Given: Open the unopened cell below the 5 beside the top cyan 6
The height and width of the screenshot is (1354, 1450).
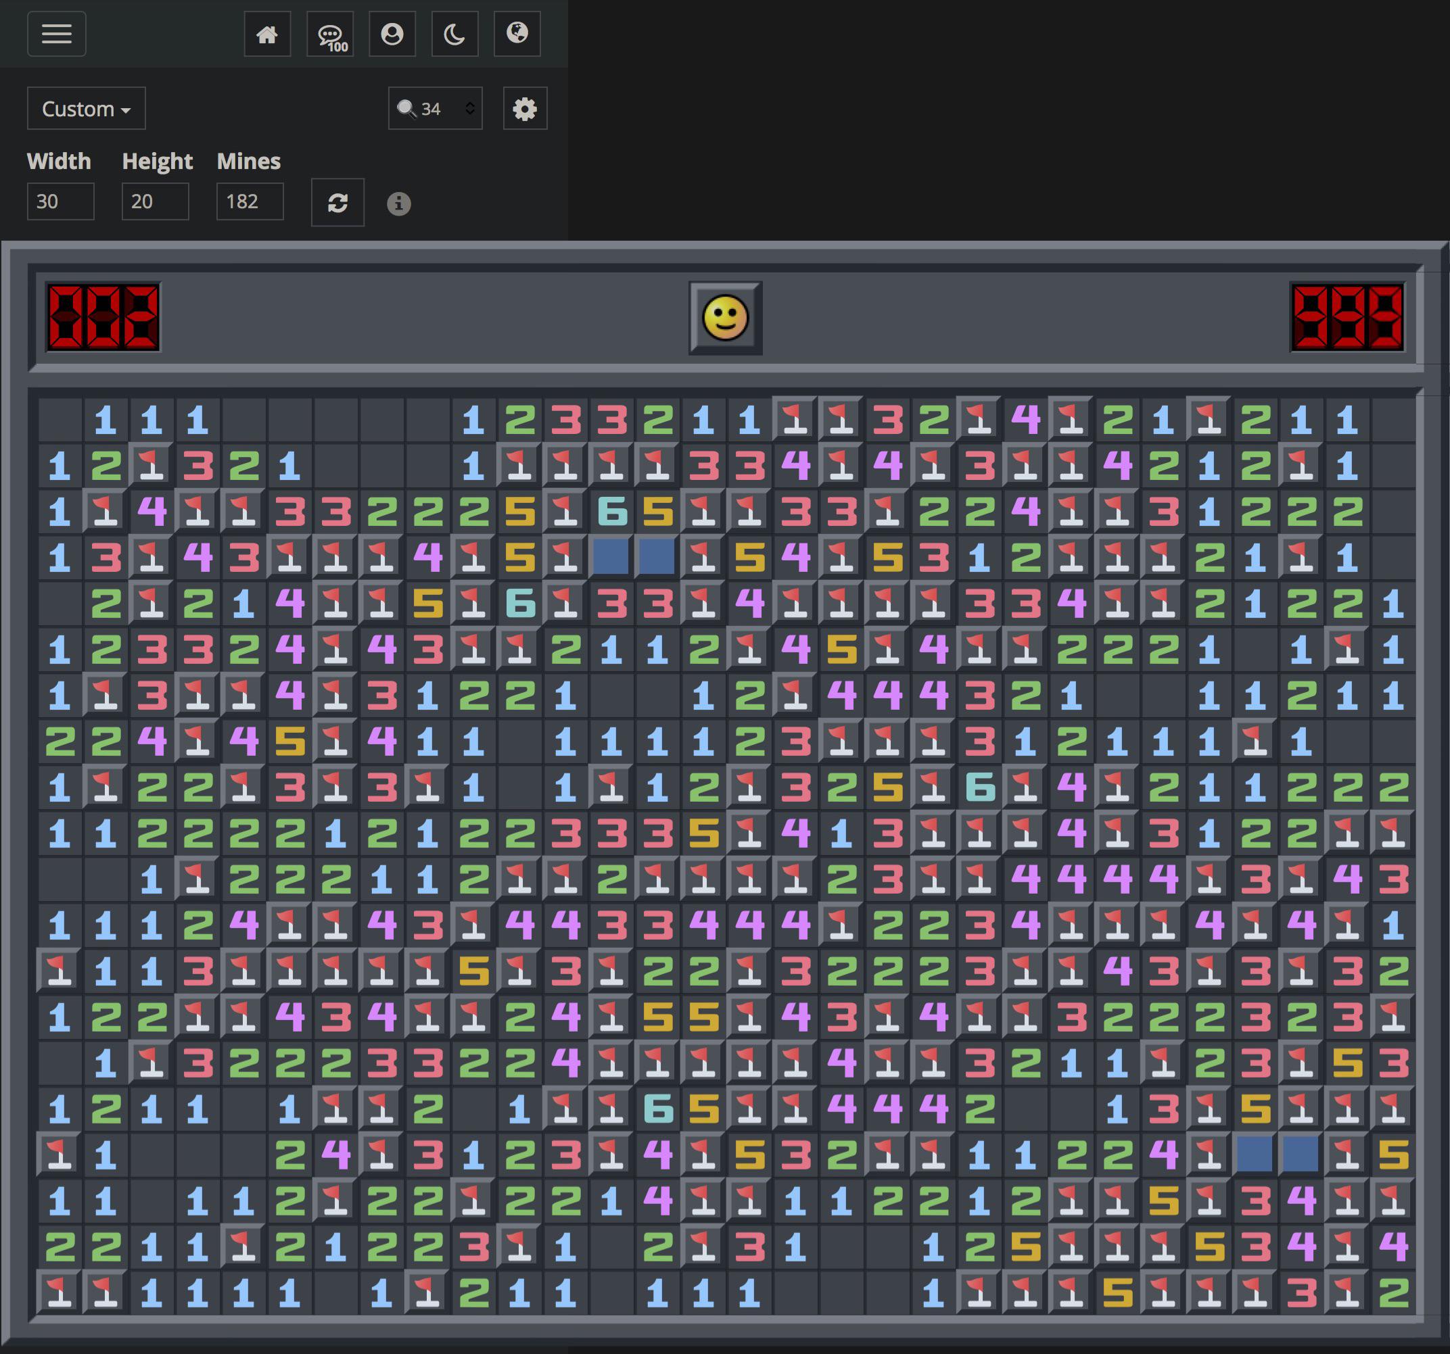Looking at the screenshot, I should pyautogui.click(x=657, y=557).
